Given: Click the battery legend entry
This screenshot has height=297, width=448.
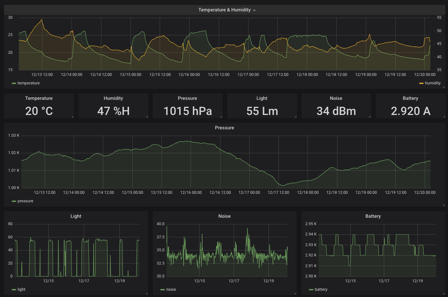Looking at the screenshot, I should click(321, 290).
